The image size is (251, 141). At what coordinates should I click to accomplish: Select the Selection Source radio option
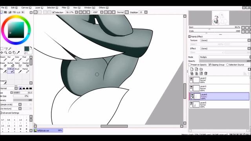(227, 65)
